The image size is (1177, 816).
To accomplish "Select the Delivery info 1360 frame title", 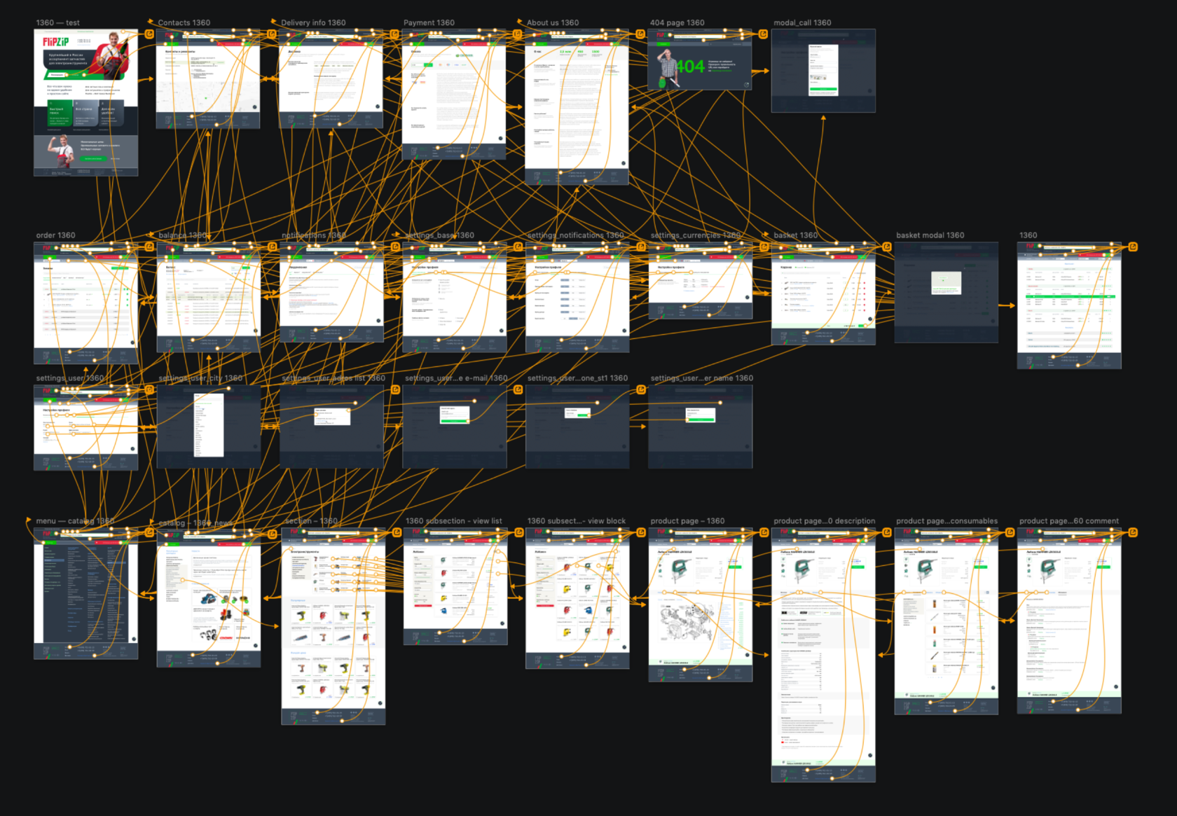I will pos(313,22).
